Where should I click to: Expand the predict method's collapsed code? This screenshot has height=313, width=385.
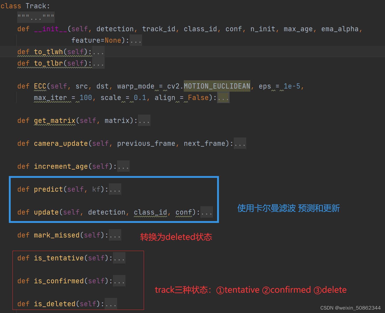(x=115, y=189)
